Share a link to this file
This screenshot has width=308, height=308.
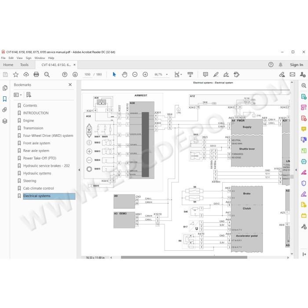pyautogui.click(x=282, y=75)
